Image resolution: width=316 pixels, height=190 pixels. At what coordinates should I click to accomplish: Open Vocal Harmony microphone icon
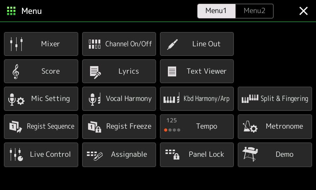(x=94, y=99)
